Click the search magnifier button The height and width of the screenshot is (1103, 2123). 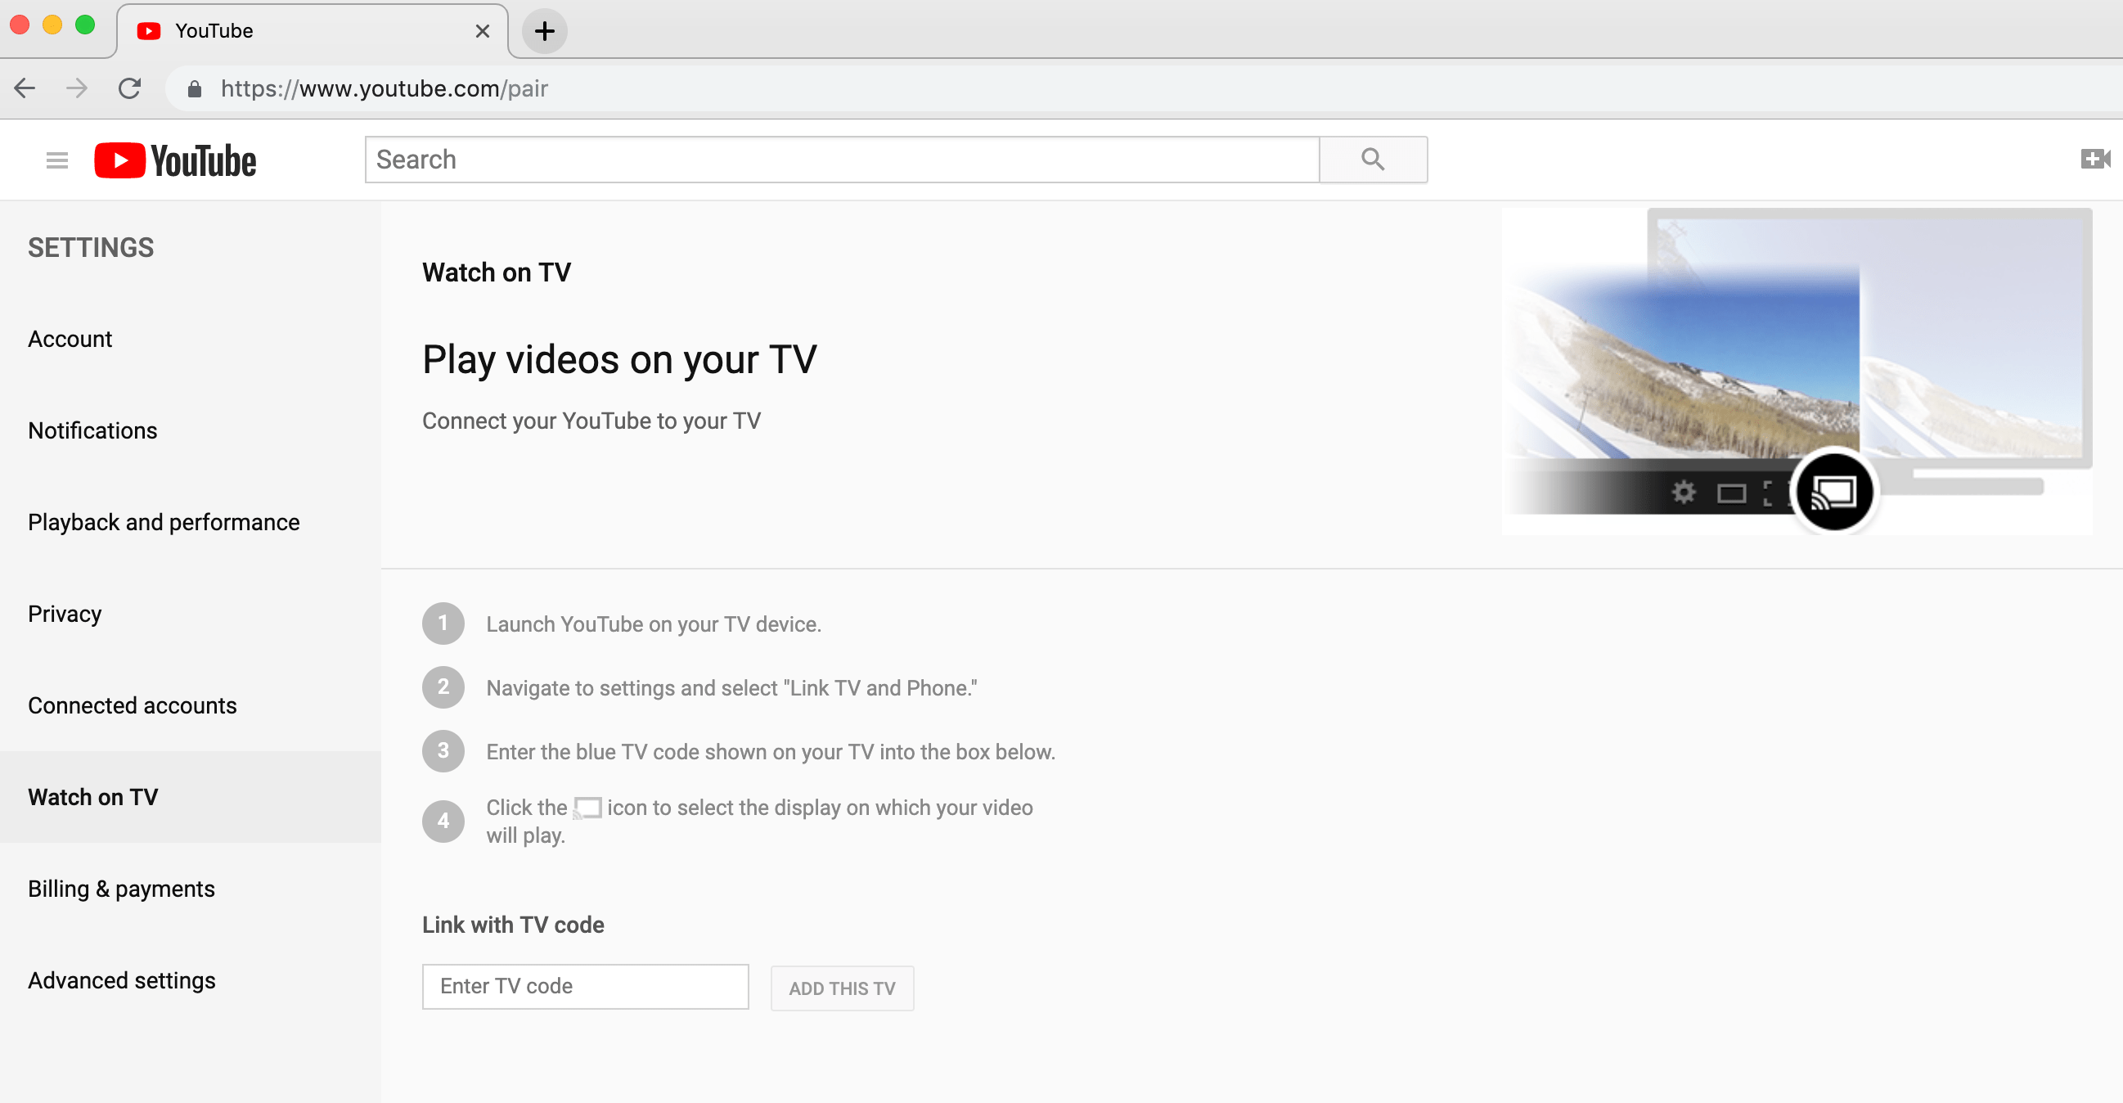(1372, 159)
